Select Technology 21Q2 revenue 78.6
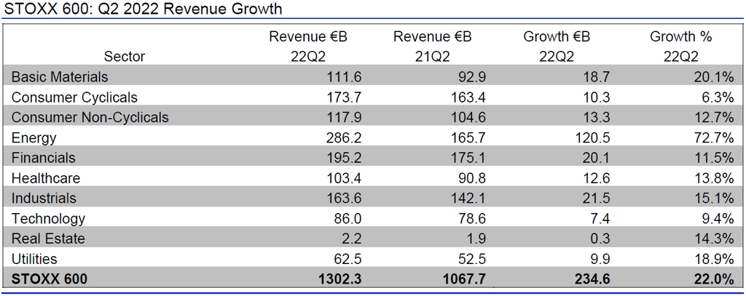 (x=471, y=219)
